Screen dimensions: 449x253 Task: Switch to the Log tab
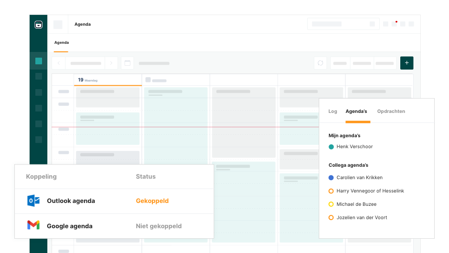click(332, 111)
